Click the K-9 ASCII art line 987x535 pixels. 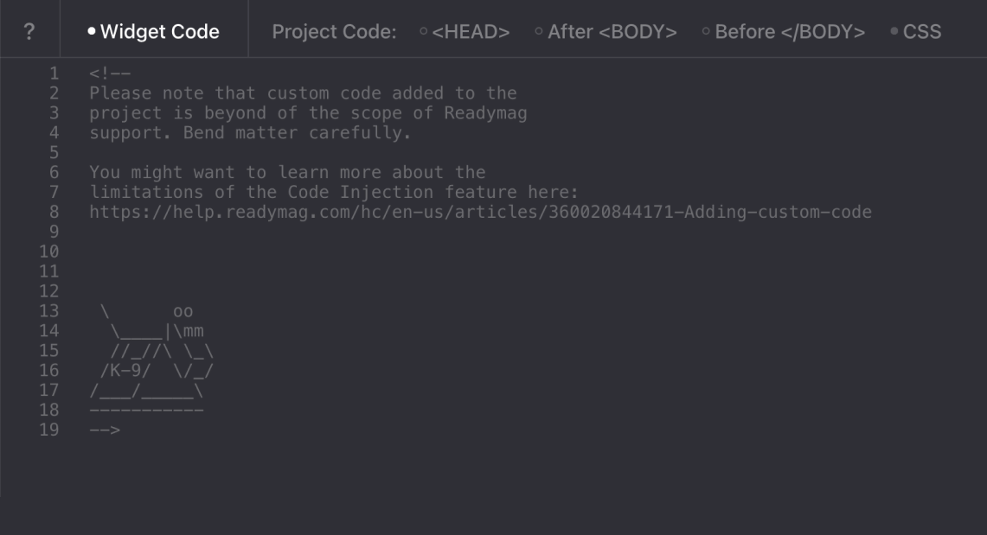[157, 371]
